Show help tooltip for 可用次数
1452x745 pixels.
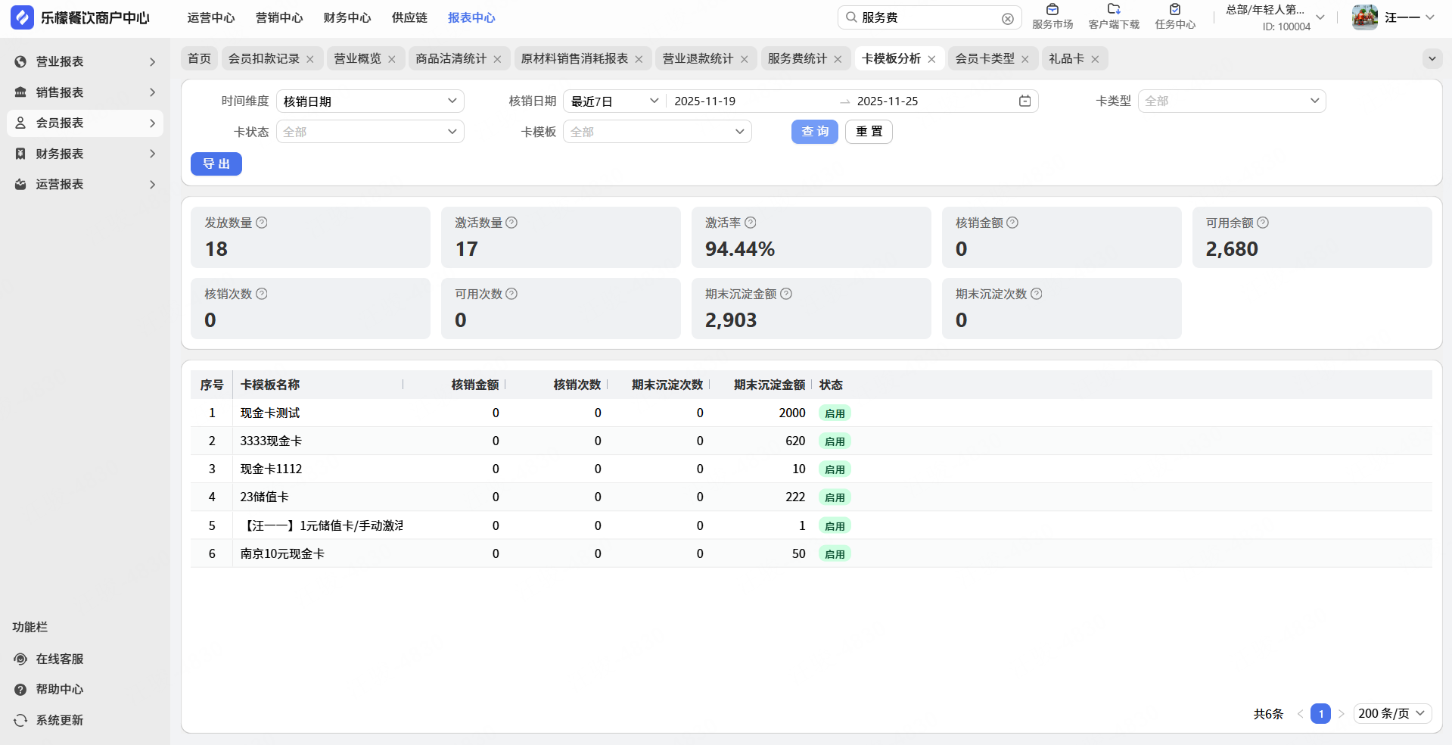[x=511, y=294]
